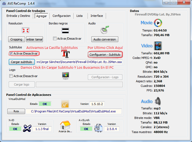
Task: Click the blue Audio heading in Datos
Action: (x=147, y=101)
